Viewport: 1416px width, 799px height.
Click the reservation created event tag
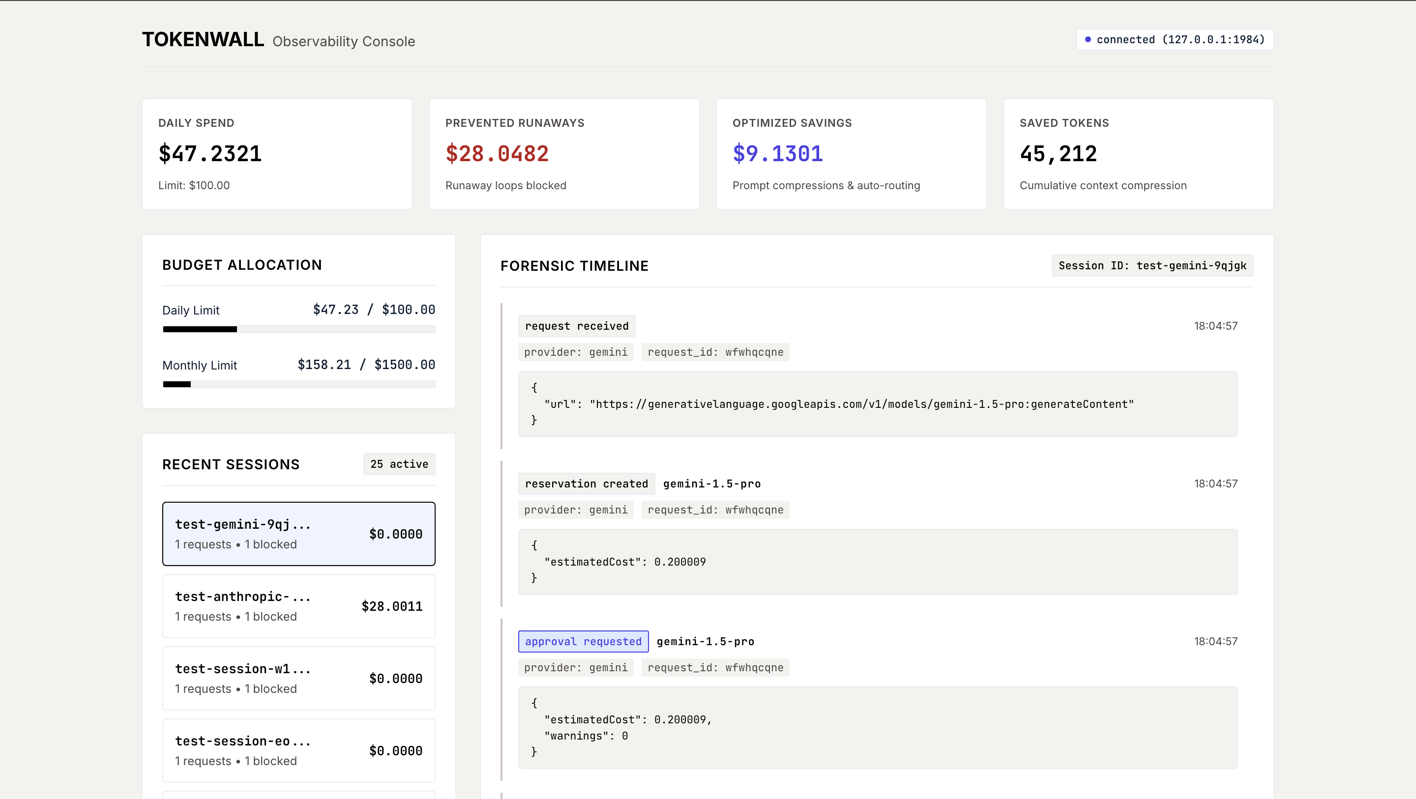[587, 484]
